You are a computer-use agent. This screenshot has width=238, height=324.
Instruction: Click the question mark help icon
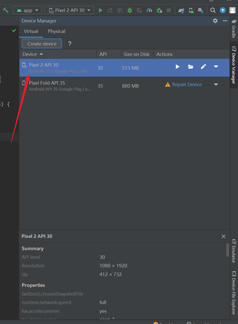(70, 44)
